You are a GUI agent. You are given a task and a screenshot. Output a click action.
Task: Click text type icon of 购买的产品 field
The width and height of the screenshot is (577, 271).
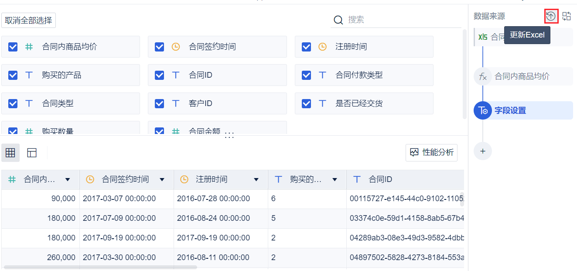click(x=29, y=75)
